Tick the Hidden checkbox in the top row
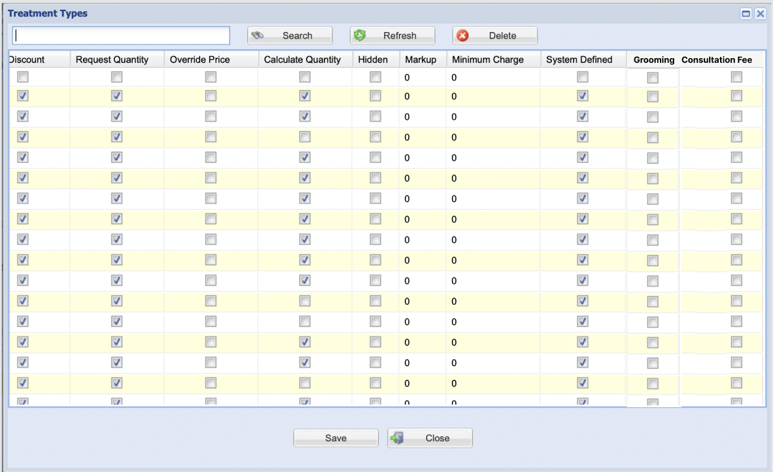 375,77
